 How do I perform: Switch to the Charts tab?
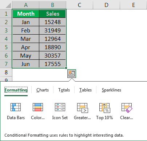[x=43, y=90]
